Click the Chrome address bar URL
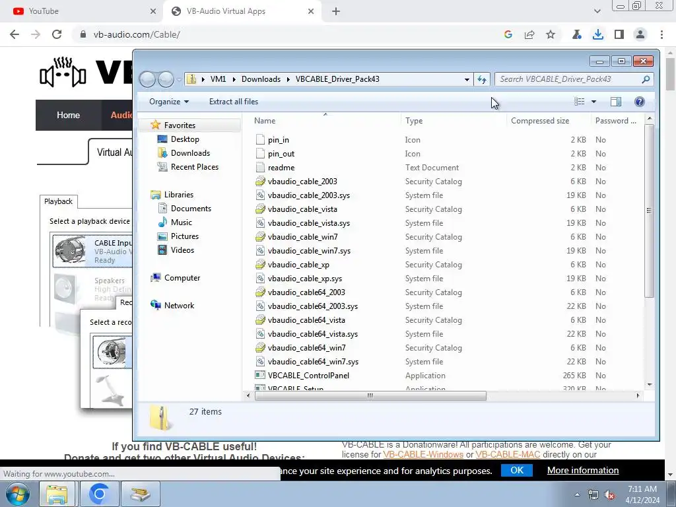Screen dimensions: 676x507 [x=137, y=34]
